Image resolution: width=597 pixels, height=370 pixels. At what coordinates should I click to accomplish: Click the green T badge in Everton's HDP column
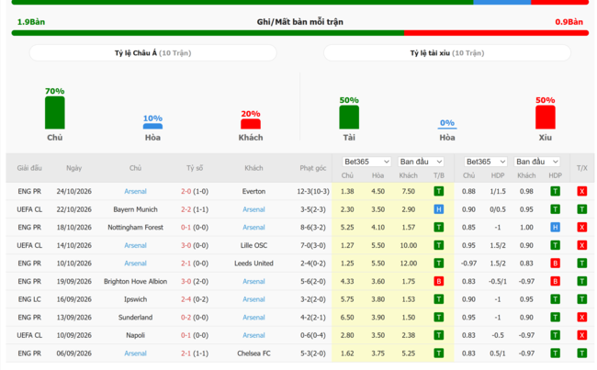[x=555, y=191]
